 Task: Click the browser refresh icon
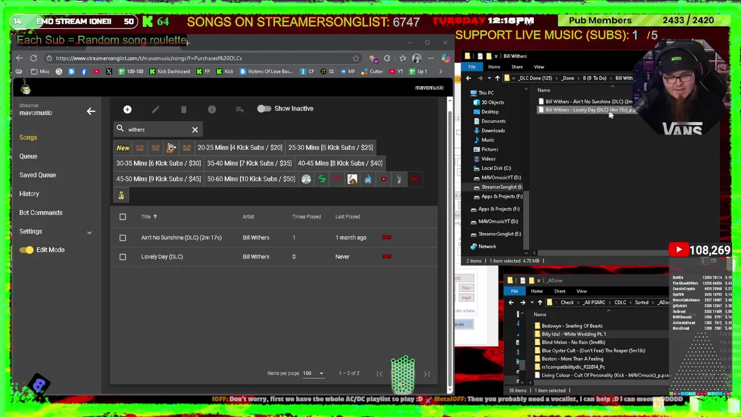click(34, 58)
